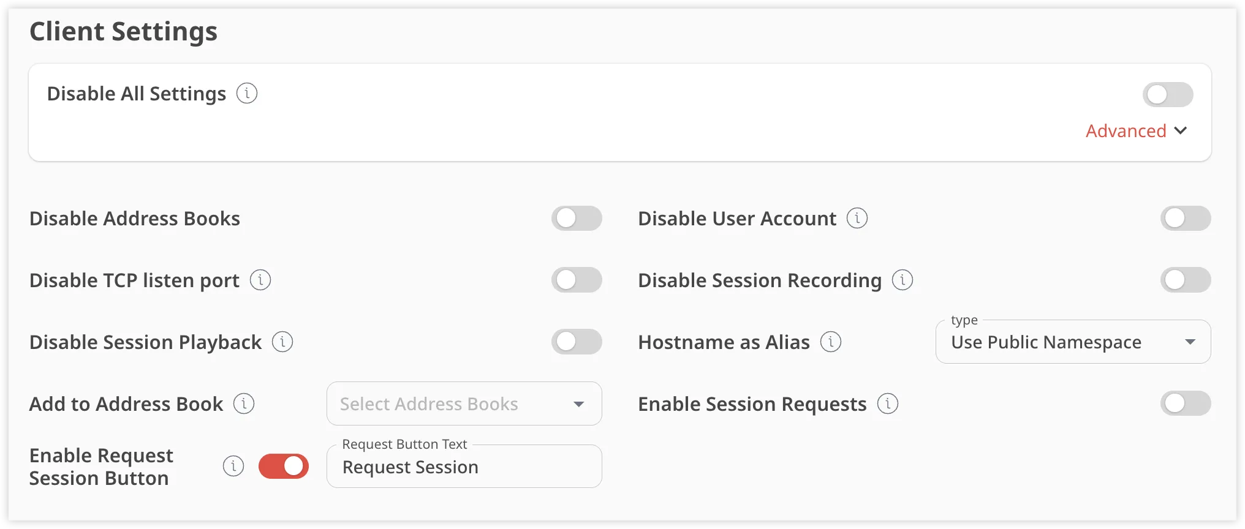Screen dimensions: 1245x529
Task: Click the info icon for Disable Session Recording
Action: [902, 280]
